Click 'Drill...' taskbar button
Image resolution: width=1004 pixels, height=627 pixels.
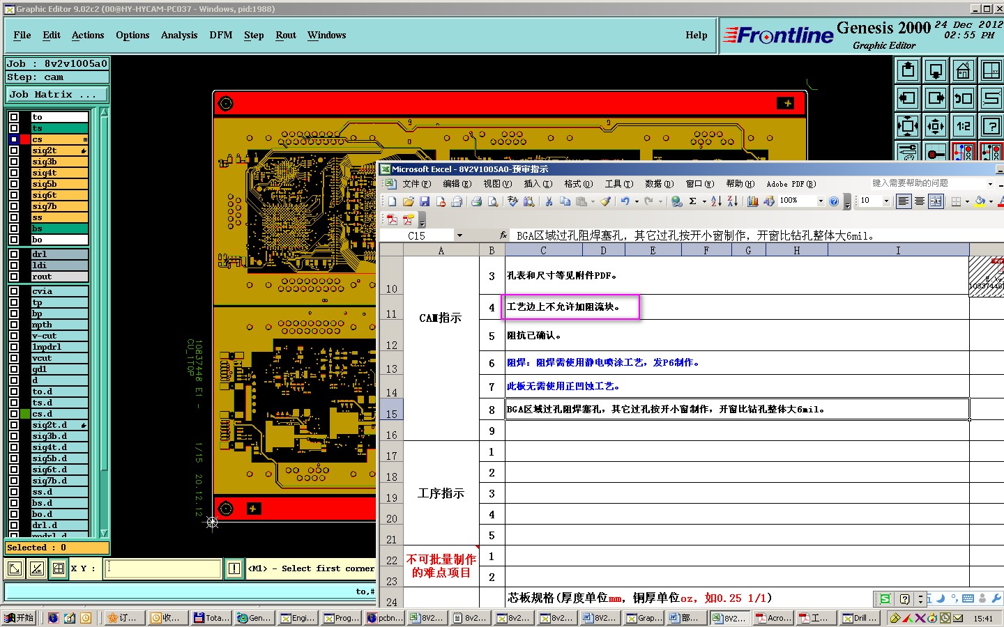pyautogui.click(x=860, y=618)
